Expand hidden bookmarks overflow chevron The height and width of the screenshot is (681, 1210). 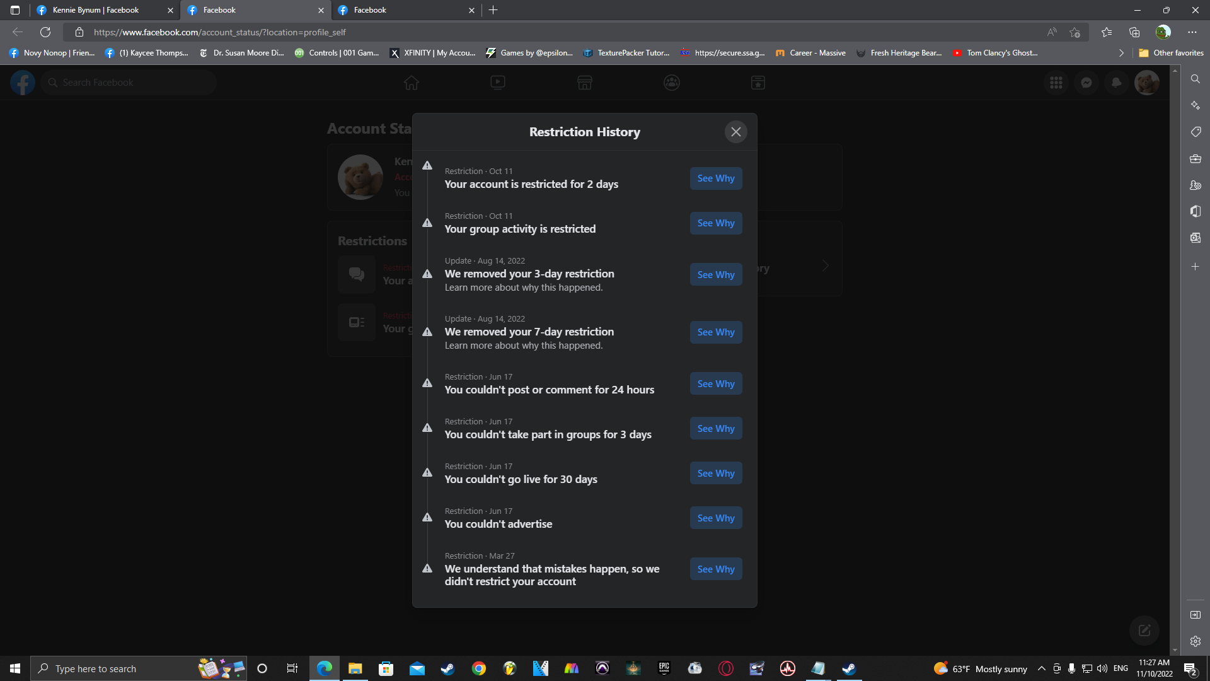1121,53
